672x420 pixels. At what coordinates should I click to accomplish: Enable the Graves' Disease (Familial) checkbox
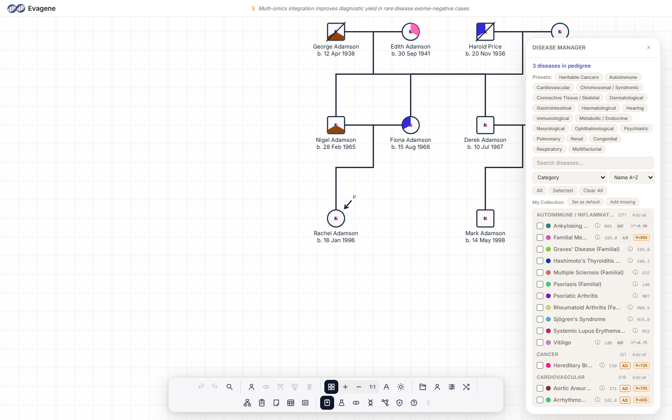(x=540, y=249)
